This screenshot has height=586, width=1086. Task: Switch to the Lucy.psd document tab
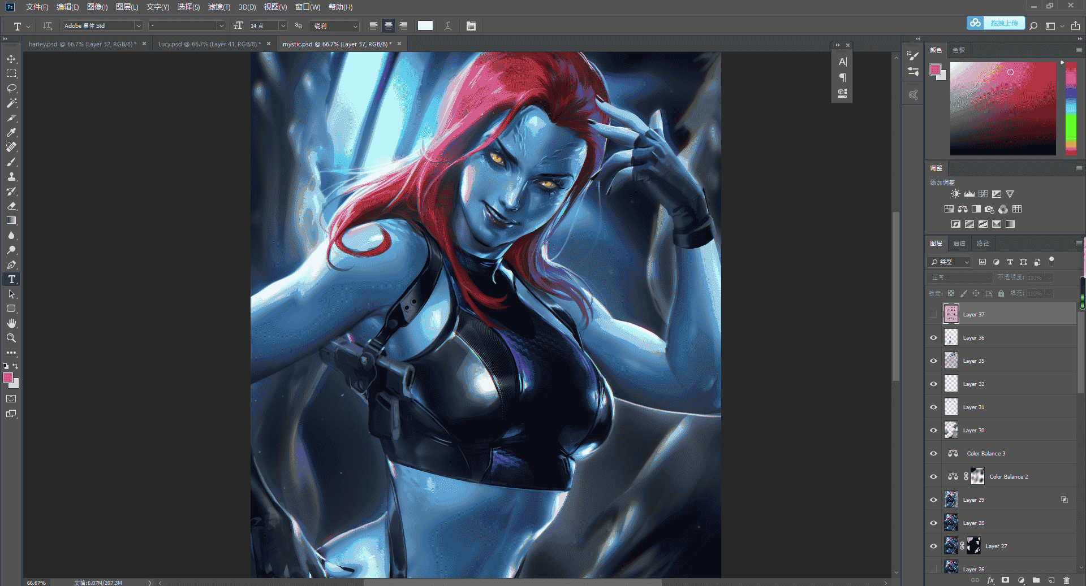(209, 44)
